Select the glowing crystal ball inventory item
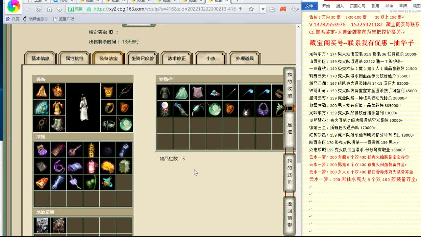 pos(165,109)
